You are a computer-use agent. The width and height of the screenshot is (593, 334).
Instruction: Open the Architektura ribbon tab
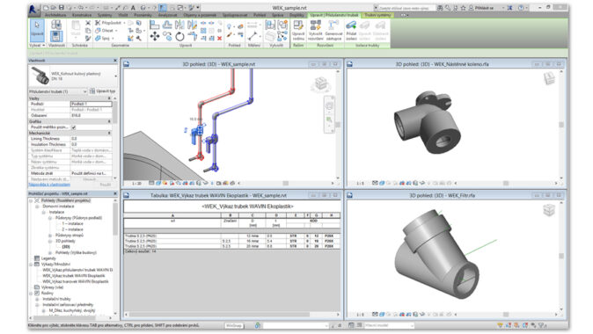pyautogui.click(x=55, y=15)
